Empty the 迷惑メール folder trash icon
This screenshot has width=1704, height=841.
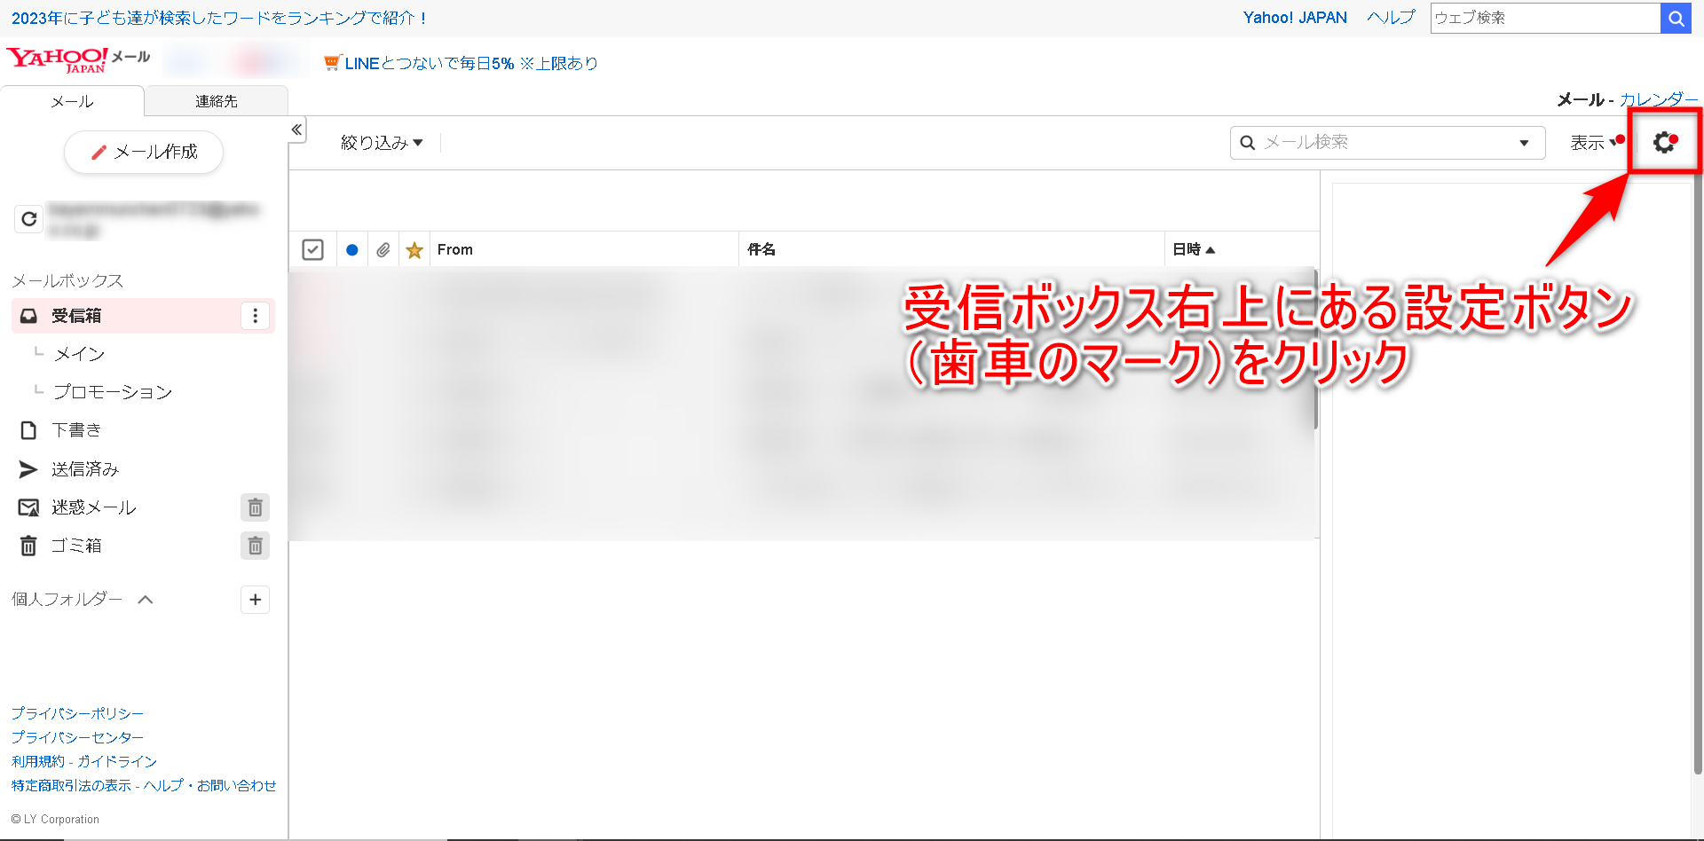pos(255,507)
